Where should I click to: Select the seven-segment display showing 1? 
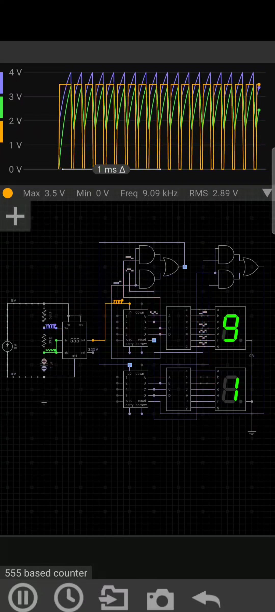pyautogui.click(x=230, y=389)
